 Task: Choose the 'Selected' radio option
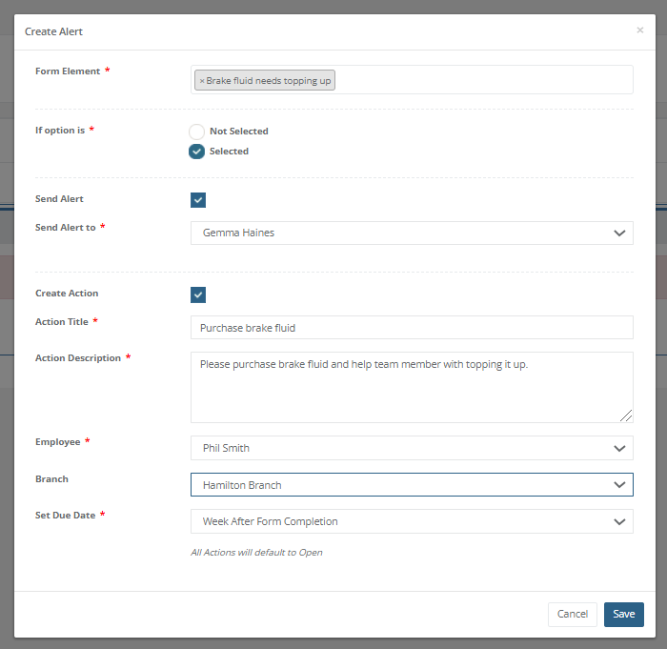[x=197, y=152]
